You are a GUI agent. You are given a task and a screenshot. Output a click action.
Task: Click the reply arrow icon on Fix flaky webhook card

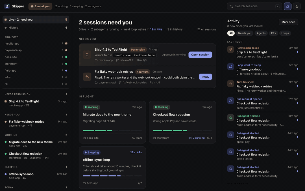point(87,77)
